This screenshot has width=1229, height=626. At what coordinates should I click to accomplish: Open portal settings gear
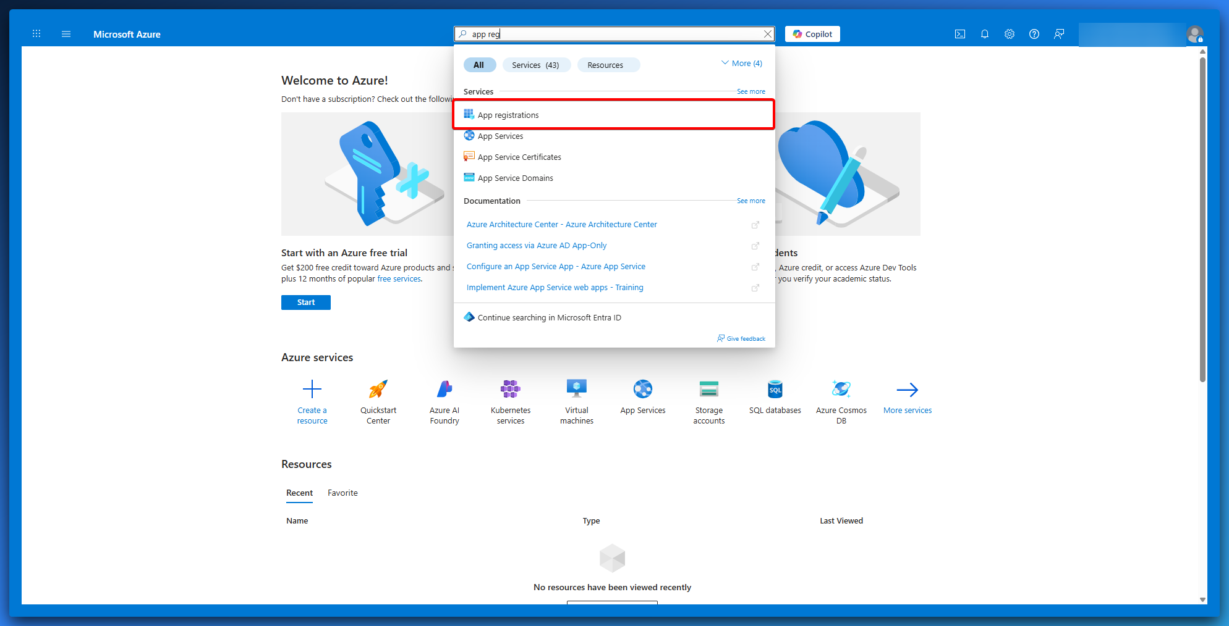tap(1010, 34)
